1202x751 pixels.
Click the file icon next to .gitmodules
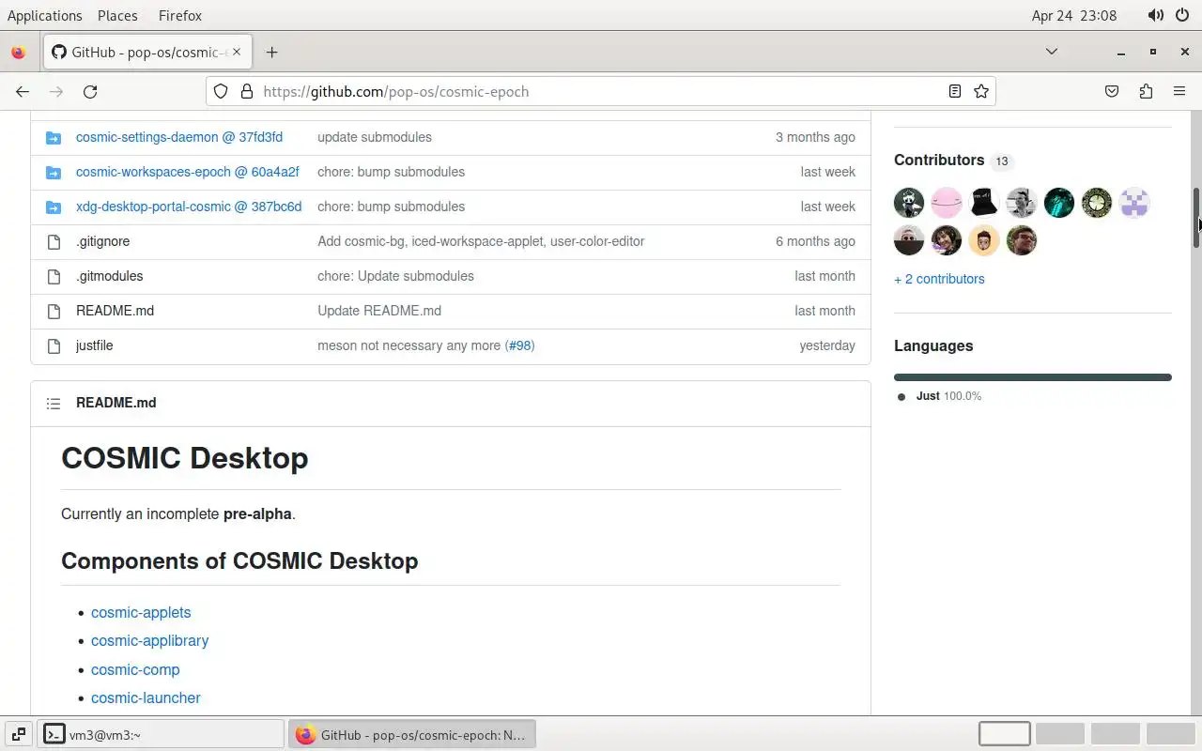pyautogui.click(x=54, y=276)
